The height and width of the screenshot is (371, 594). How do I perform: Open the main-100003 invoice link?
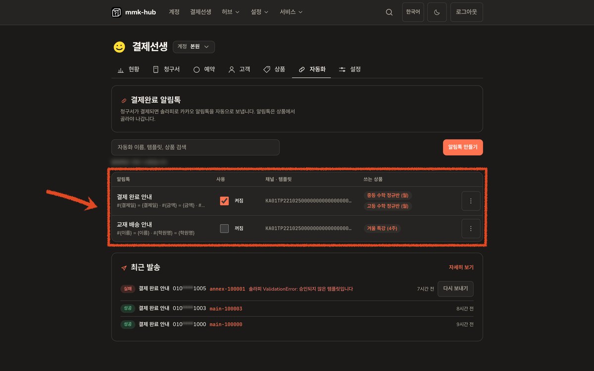tap(226, 309)
